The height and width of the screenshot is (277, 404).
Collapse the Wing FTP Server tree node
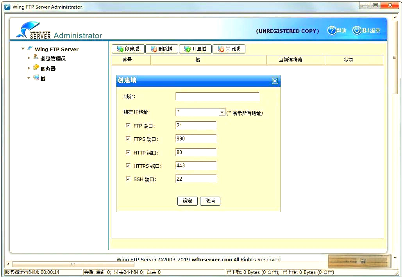[22, 49]
